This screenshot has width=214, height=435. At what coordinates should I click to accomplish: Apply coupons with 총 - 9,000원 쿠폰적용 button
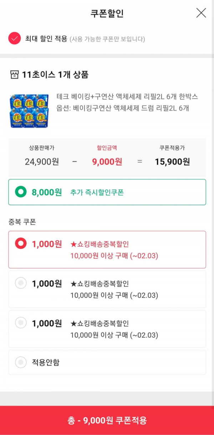click(107, 420)
